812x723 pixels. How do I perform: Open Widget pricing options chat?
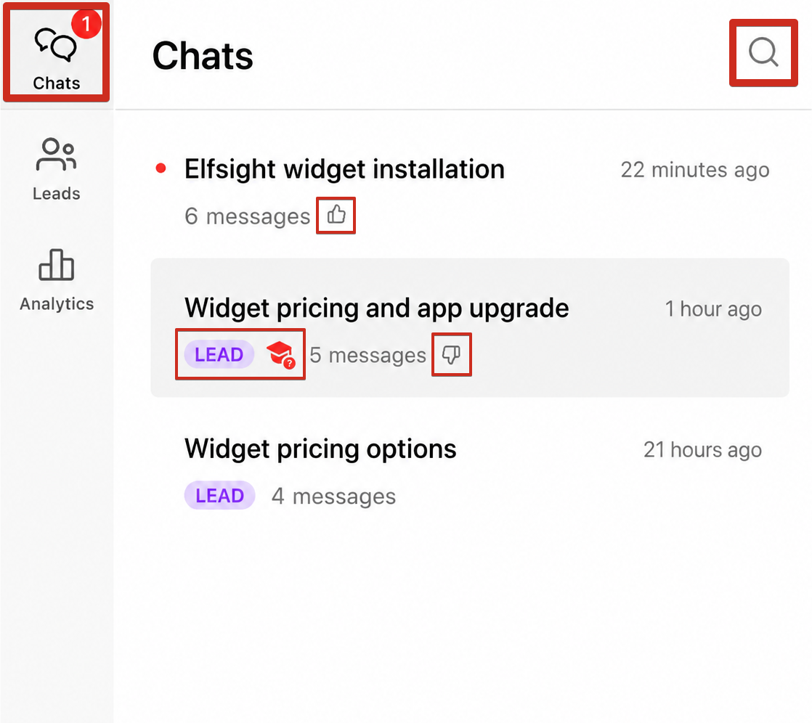pyautogui.click(x=469, y=471)
